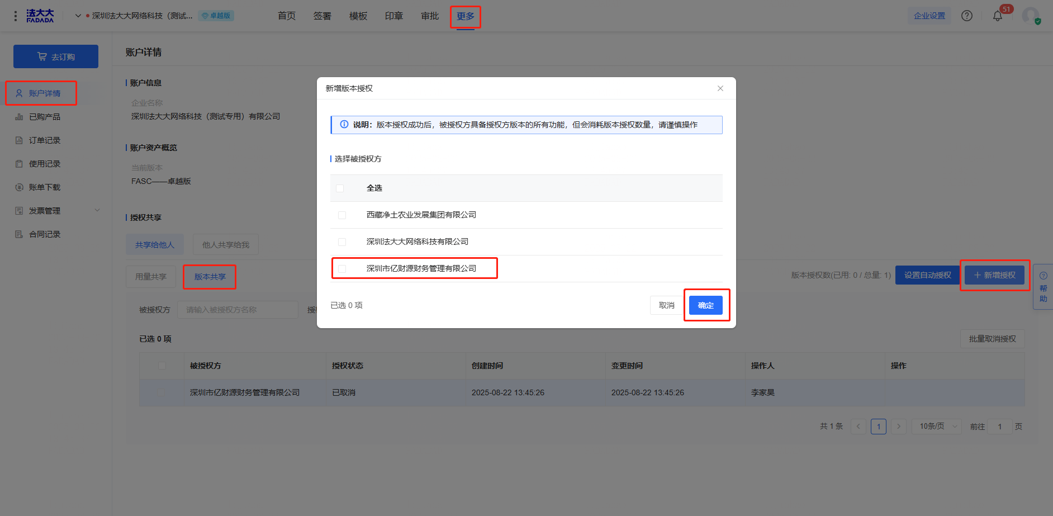The height and width of the screenshot is (516, 1053).
Task: Click the 批量取消授权 button
Action: [993, 339]
